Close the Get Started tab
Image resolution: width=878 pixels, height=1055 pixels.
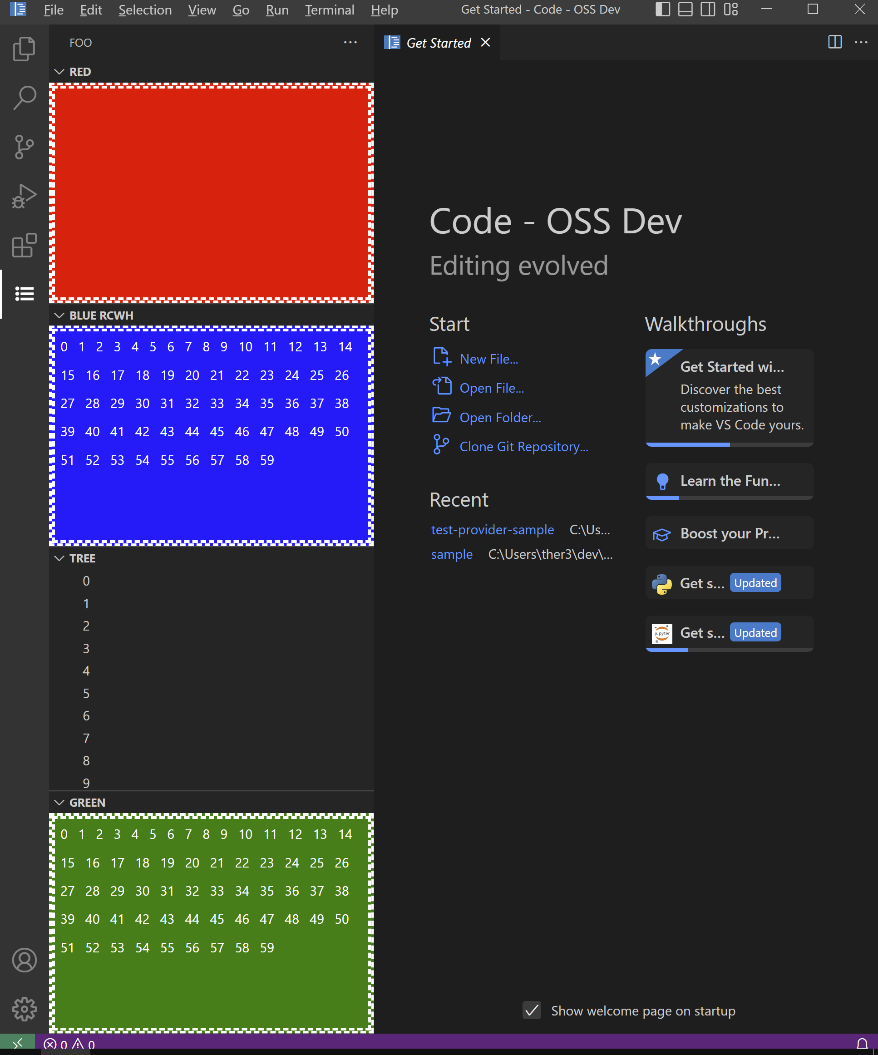pos(485,43)
